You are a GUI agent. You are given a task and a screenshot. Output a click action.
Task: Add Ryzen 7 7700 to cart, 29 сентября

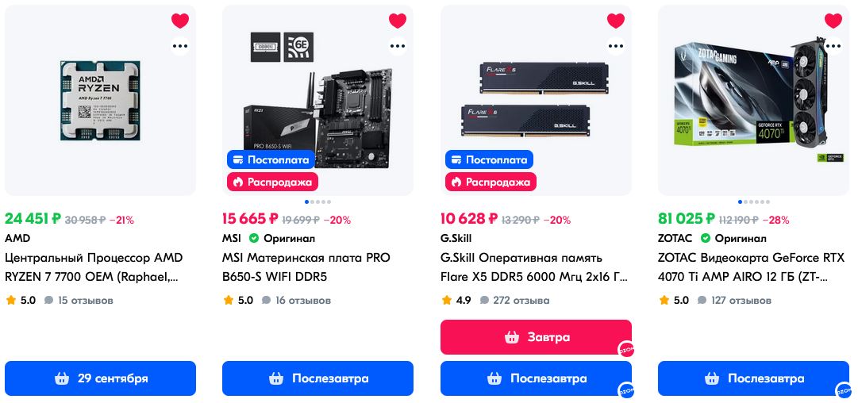tap(100, 378)
